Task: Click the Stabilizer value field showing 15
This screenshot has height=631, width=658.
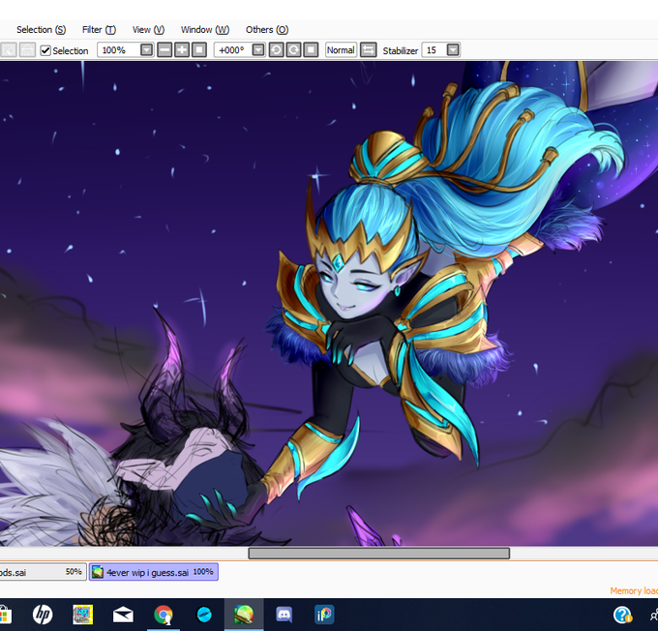Action: tap(434, 50)
